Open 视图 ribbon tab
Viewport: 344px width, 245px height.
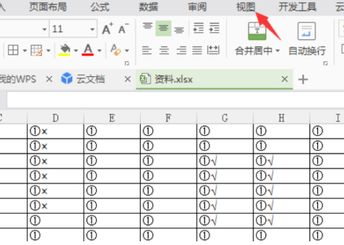pos(246,7)
